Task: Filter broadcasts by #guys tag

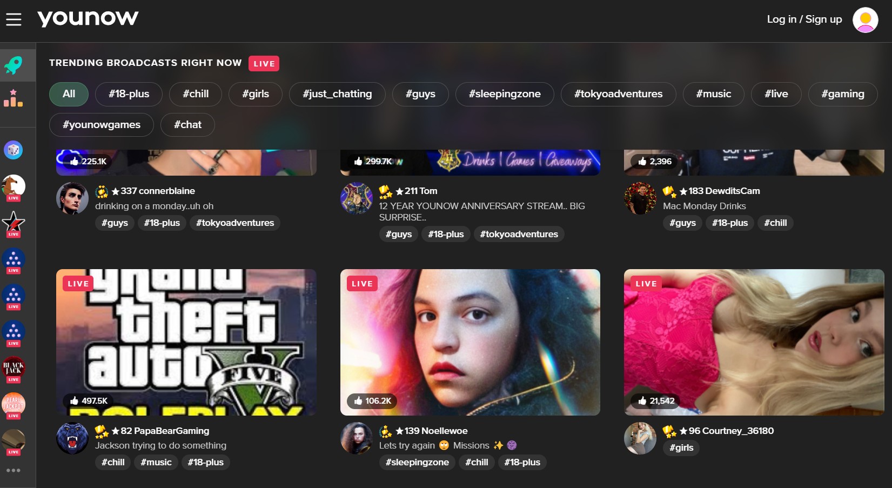Action: point(420,94)
